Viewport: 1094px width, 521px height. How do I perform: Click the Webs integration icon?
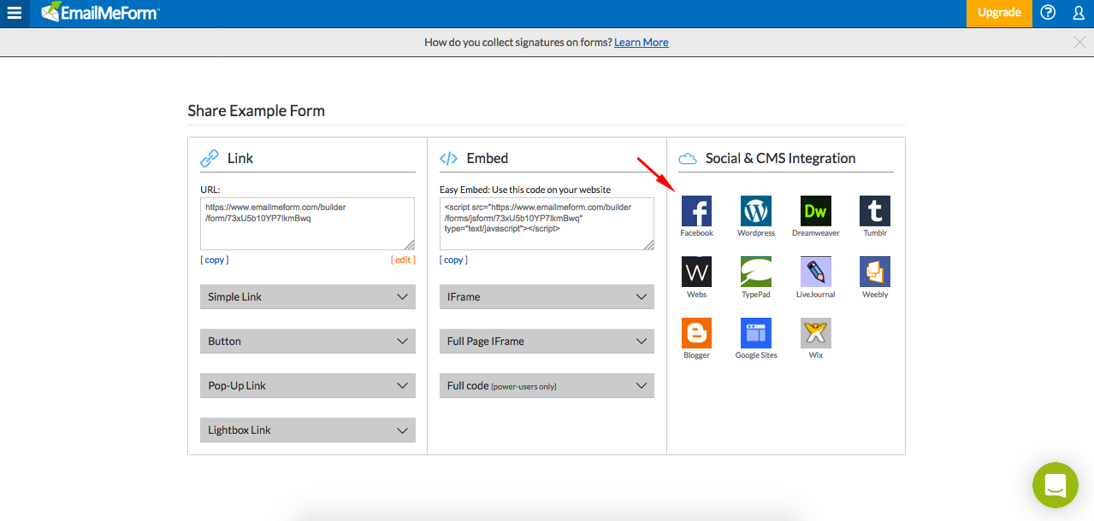click(x=695, y=272)
